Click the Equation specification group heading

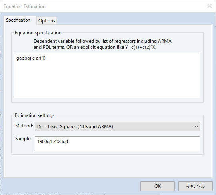coord(38,33)
